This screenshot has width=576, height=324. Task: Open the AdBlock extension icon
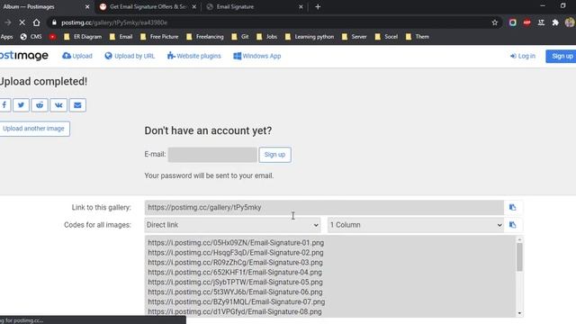coord(526,22)
